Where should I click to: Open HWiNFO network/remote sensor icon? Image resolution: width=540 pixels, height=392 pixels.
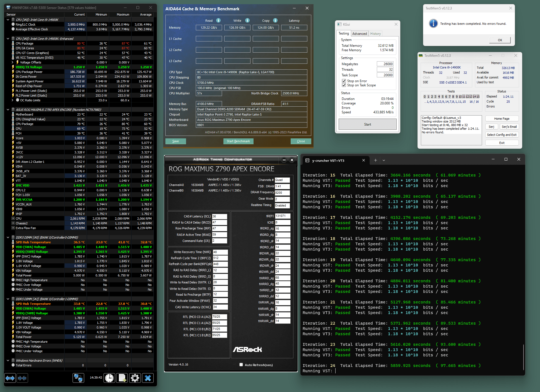click(78, 378)
